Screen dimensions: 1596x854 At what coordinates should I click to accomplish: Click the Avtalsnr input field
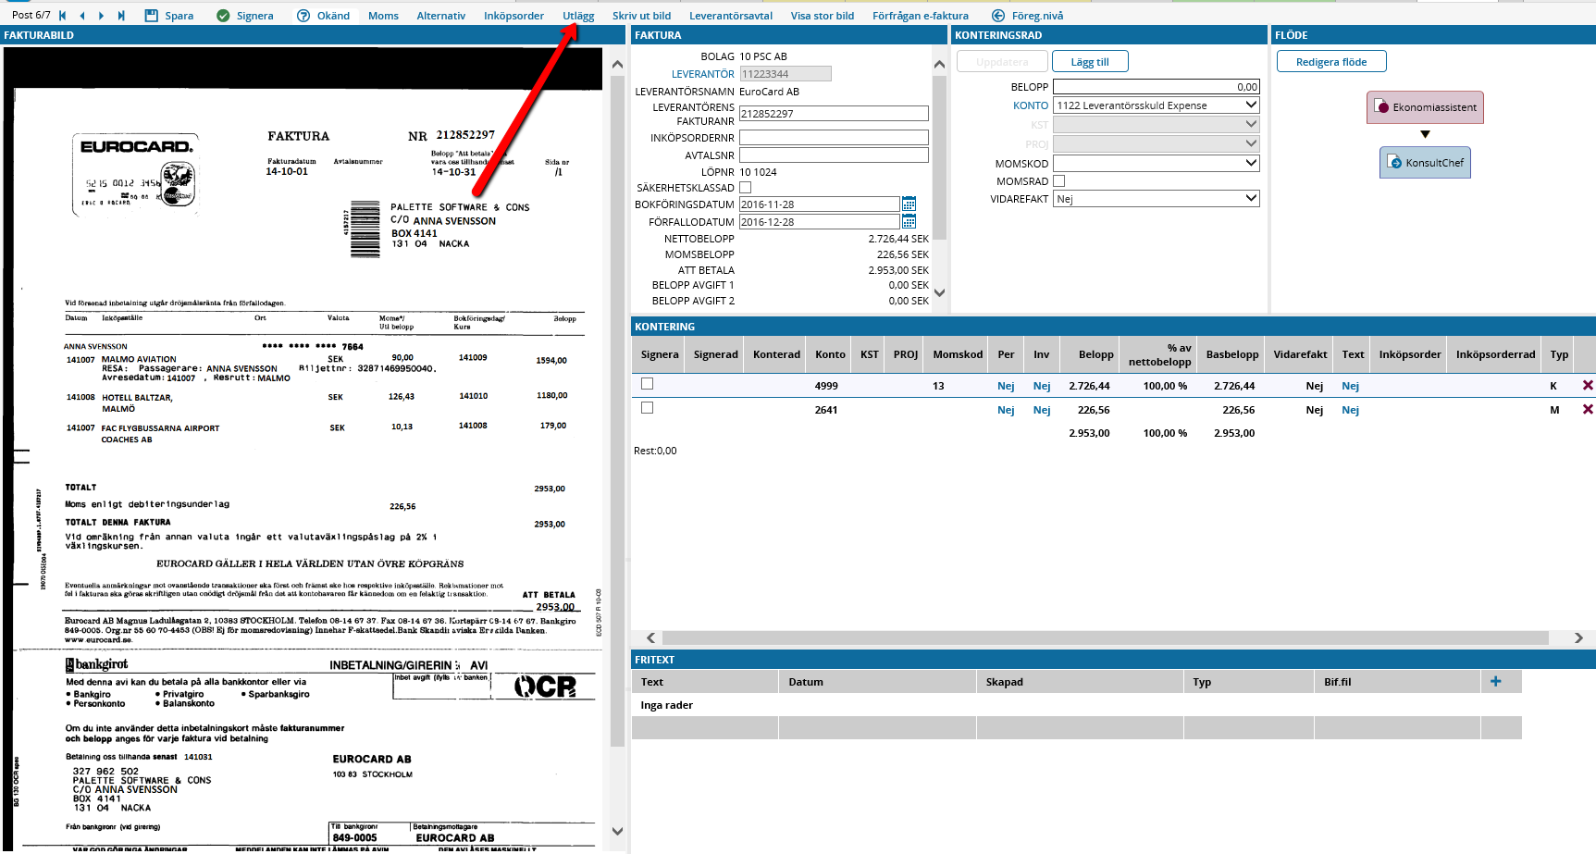[x=834, y=155]
